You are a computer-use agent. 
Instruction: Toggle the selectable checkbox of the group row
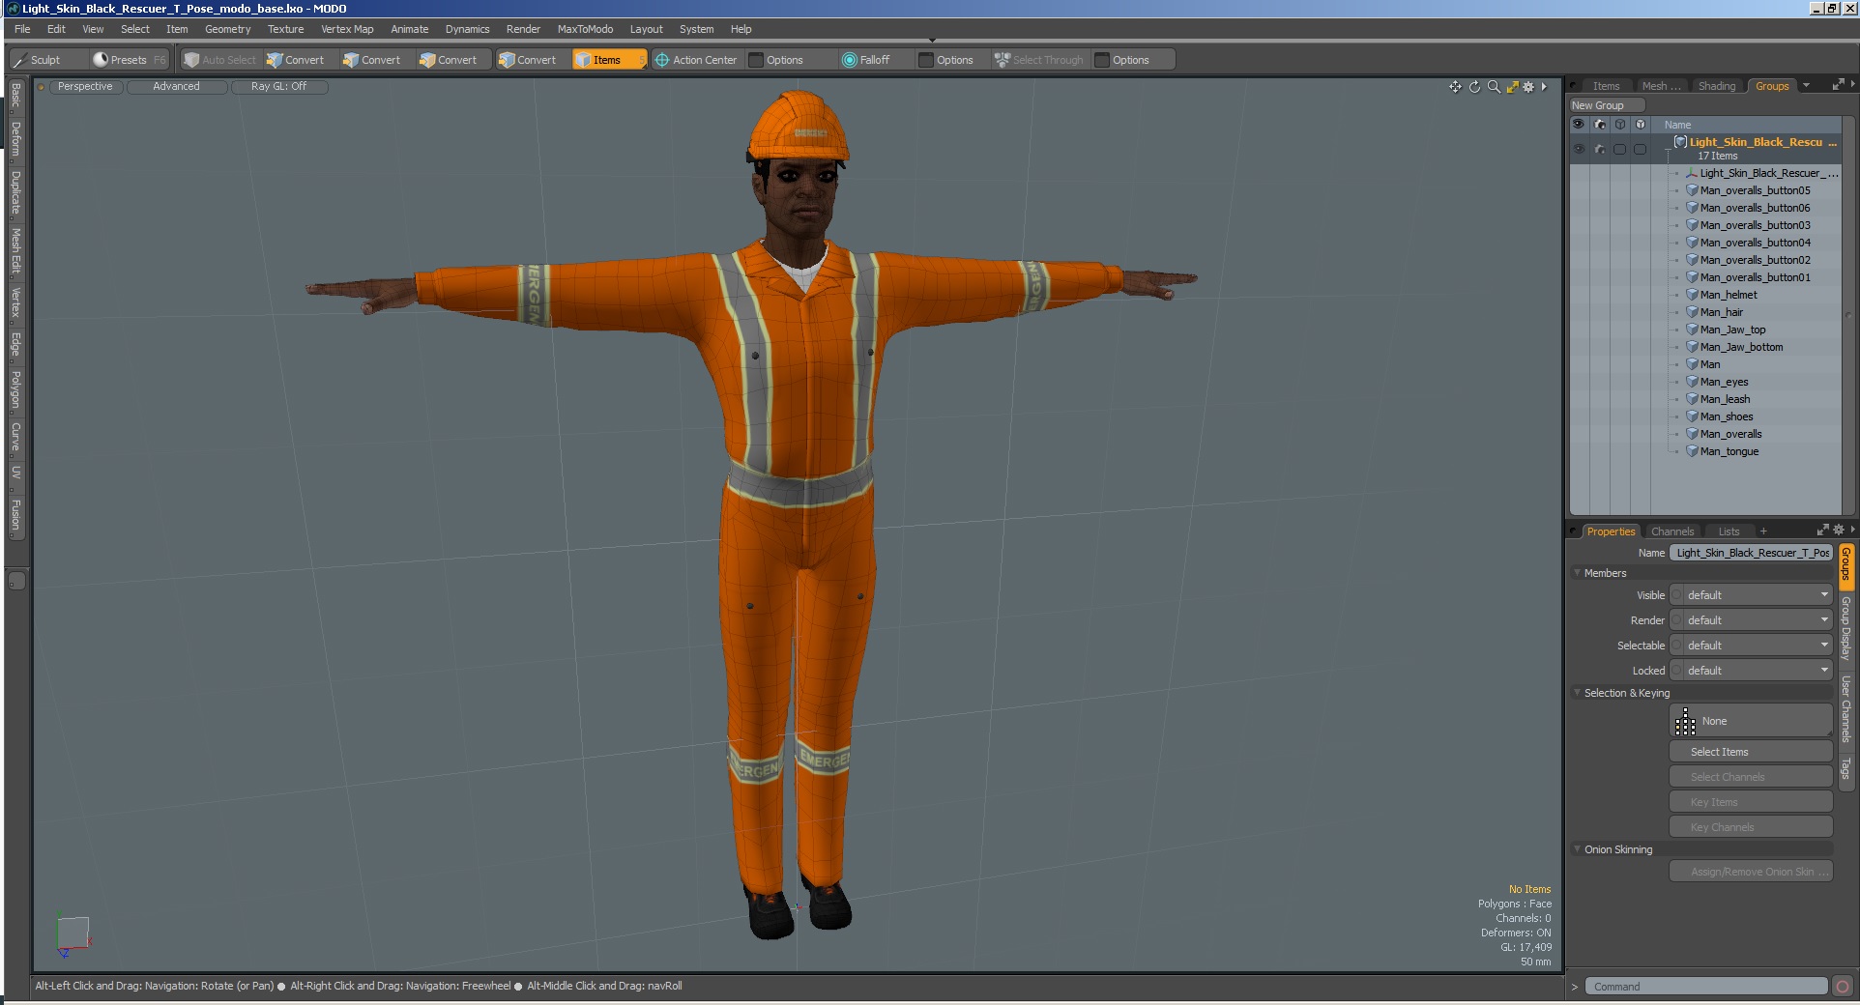point(1620,149)
